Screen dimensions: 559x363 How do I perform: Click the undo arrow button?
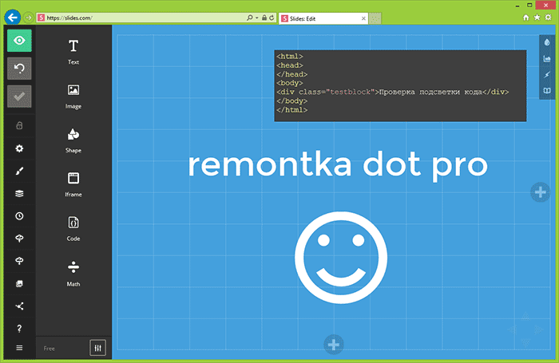click(x=19, y=68)
